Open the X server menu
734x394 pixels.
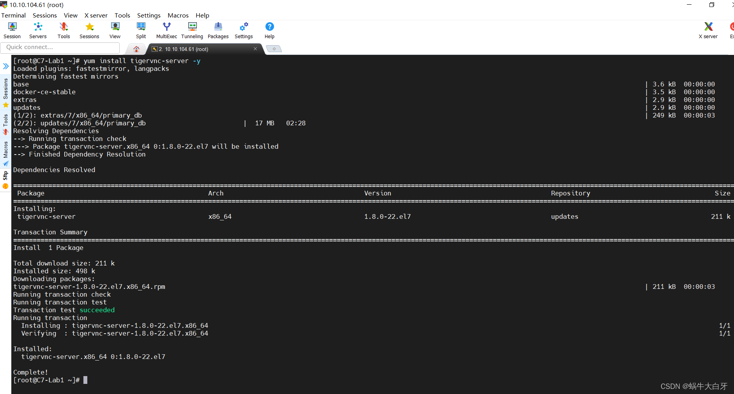96,15
